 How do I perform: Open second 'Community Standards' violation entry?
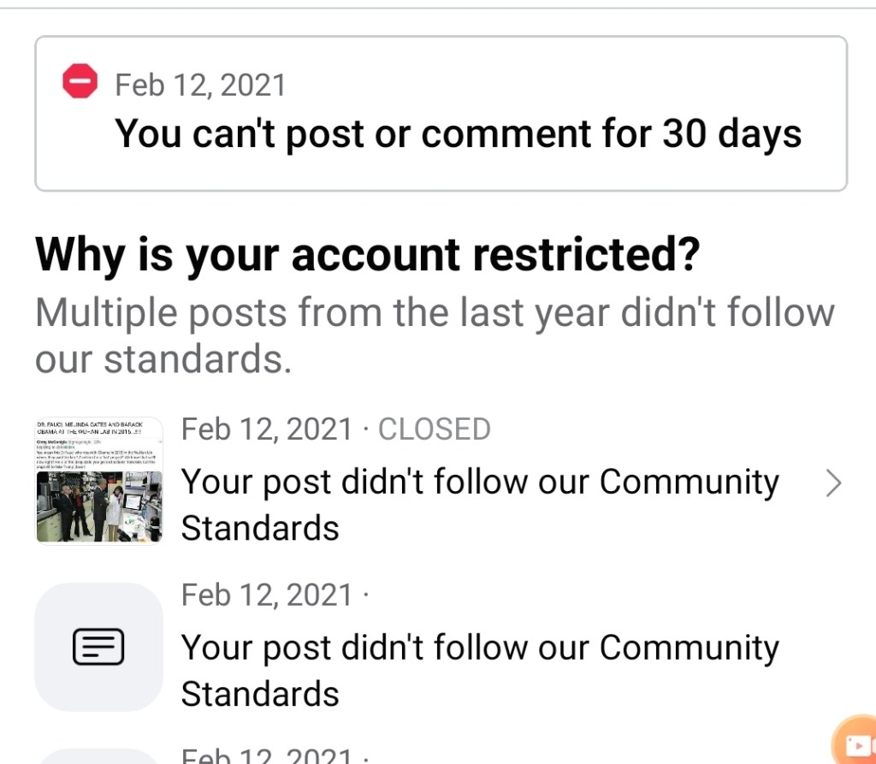pos(479,649)
